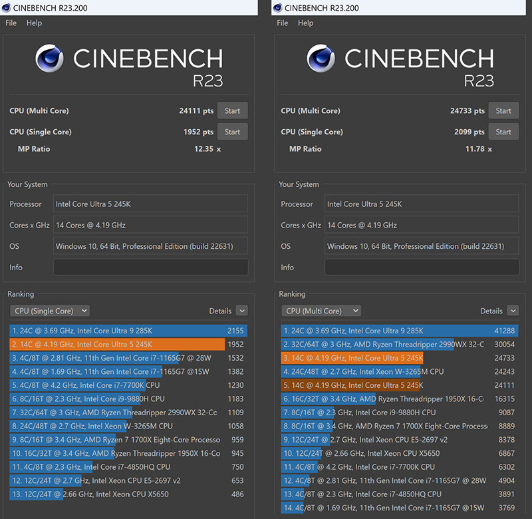Start the multi-core CPU benchmark in the left window
This screenshot has width=532, height=519.
tap(232, 110)
